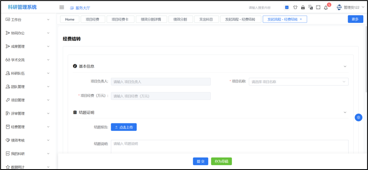
Task: Click the 点击上传 upload button
Action: pyautogui.click(x=124, y=127)
